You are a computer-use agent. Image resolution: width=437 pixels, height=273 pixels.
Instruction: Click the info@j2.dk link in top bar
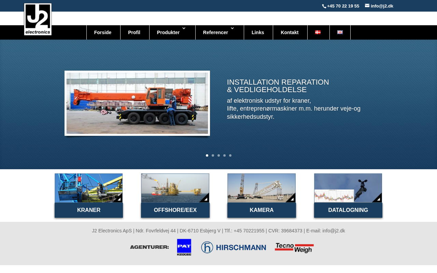[x=382, y=6]
